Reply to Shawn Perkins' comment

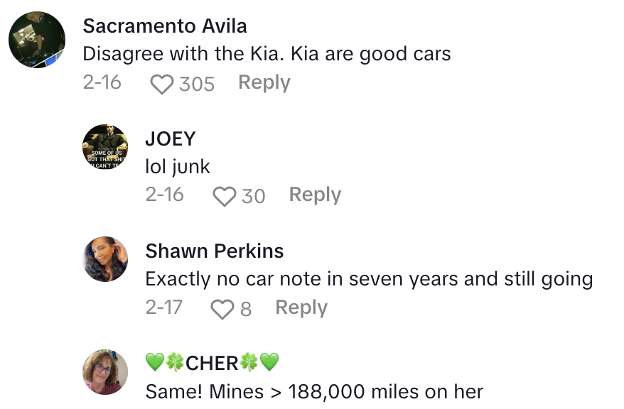tap(301, 308)
